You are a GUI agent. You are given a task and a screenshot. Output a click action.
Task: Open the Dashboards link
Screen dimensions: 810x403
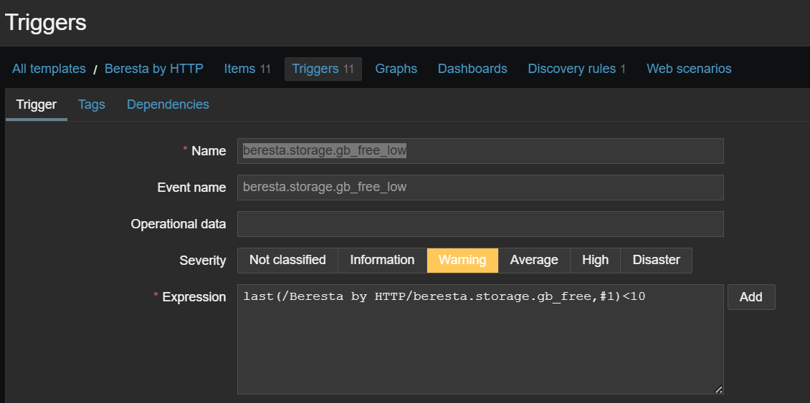click(x=472, y=69)
